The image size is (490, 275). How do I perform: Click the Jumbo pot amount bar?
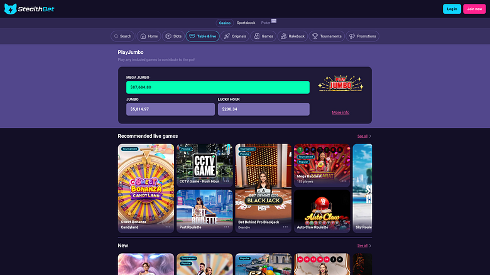pyautogui.click(x=170, y=110)
